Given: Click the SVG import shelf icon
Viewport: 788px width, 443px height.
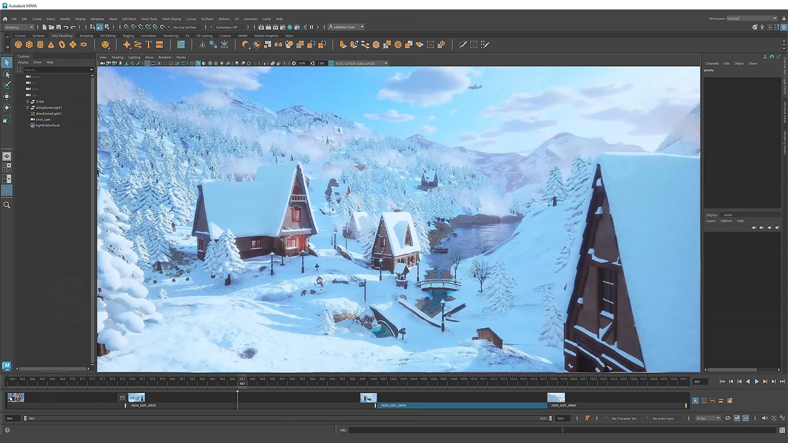Looking at the screenshot, I should point(160,45).
